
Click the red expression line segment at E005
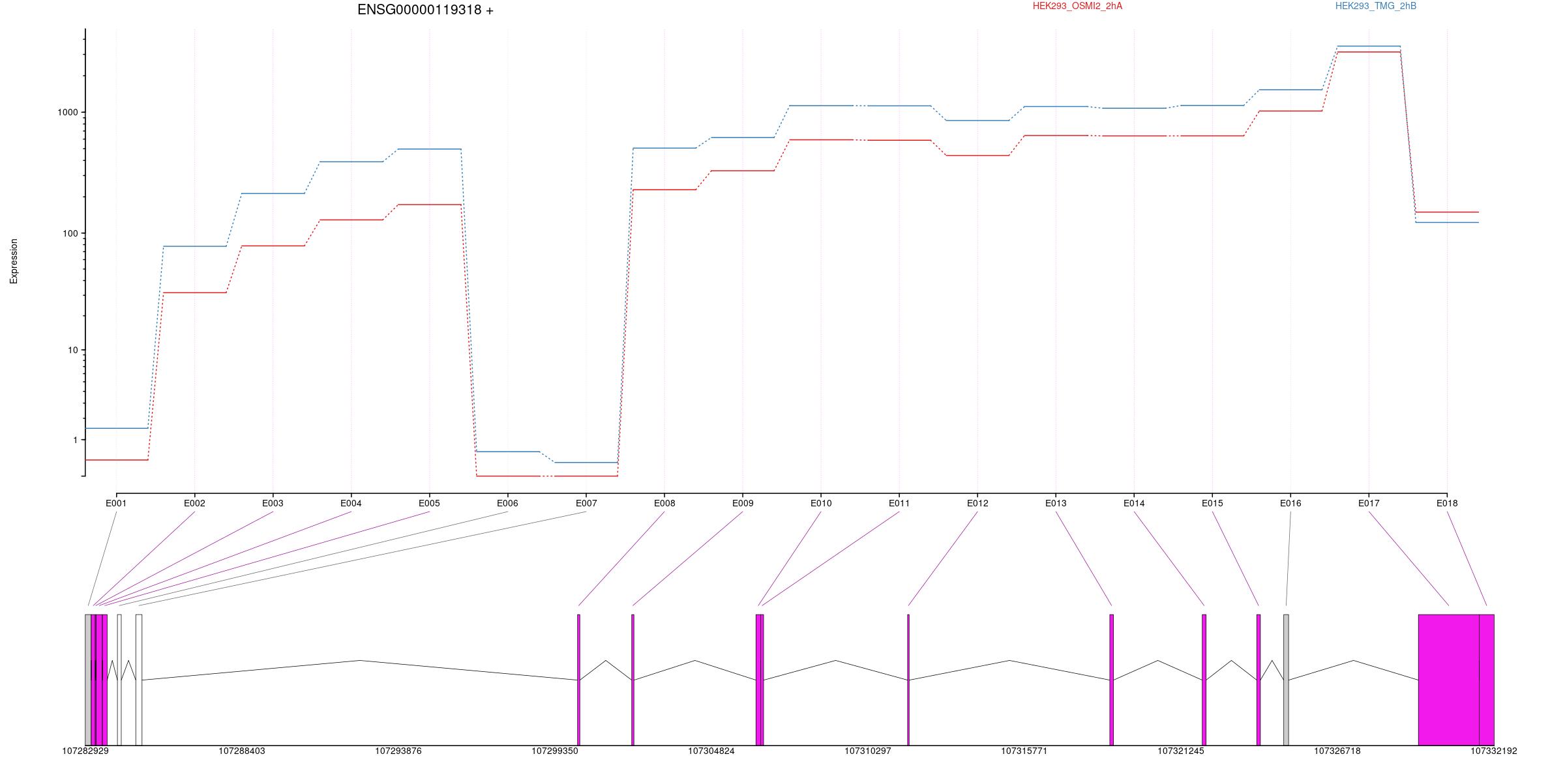429,205
